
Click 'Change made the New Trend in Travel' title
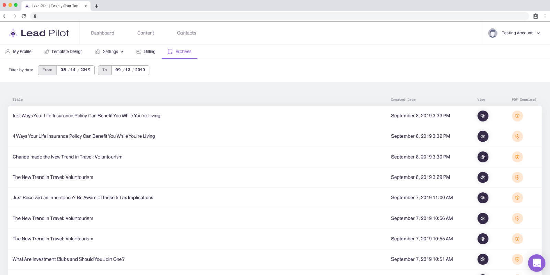68,157
